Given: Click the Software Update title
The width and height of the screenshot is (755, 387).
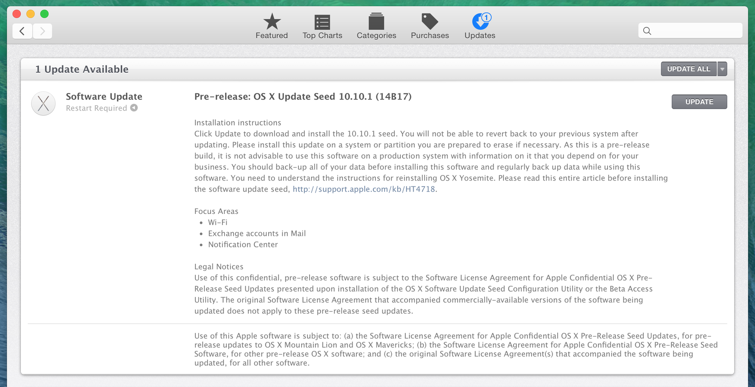Looking at the screenshot, I should [104, 97].
